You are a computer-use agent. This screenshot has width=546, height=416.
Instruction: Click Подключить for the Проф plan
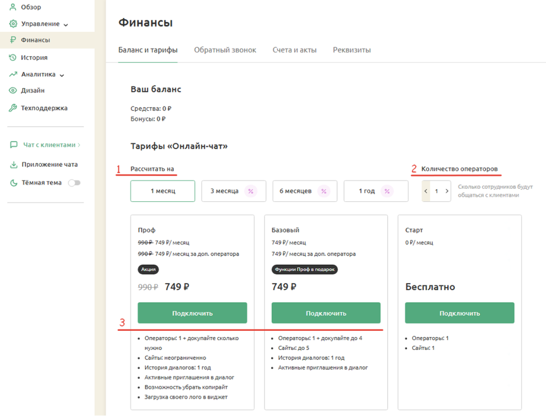(192, 313)
